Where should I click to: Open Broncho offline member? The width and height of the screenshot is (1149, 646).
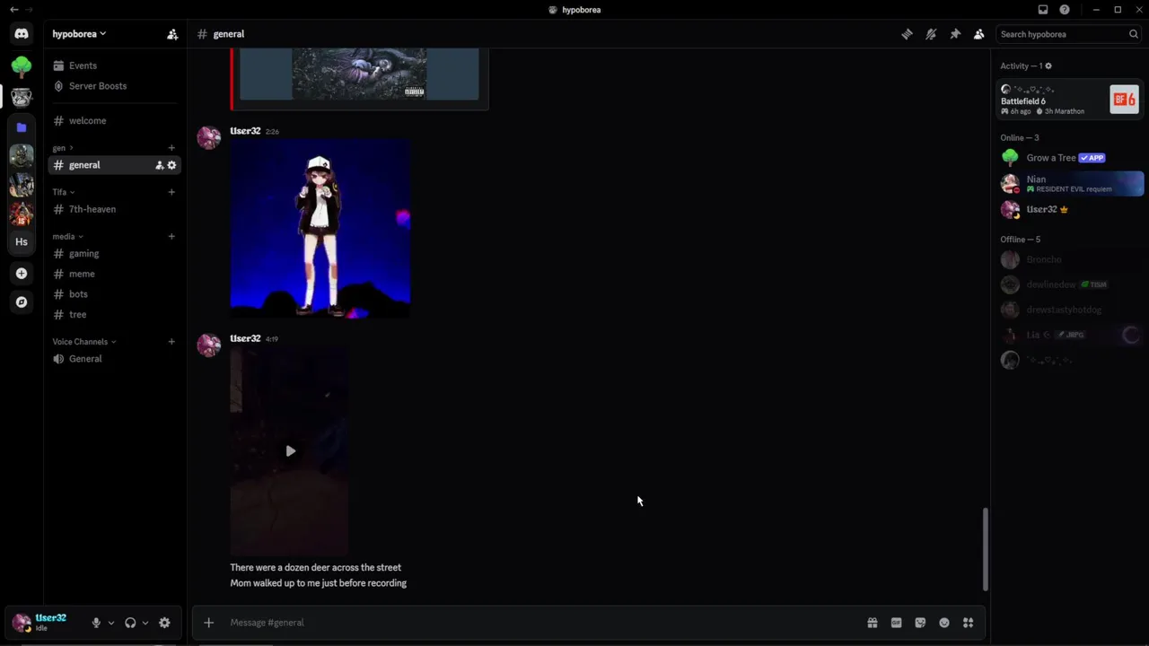coord(1070,259)
